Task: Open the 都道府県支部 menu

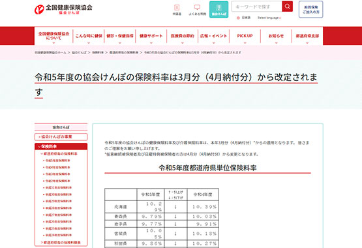Action: pos(307,36)
